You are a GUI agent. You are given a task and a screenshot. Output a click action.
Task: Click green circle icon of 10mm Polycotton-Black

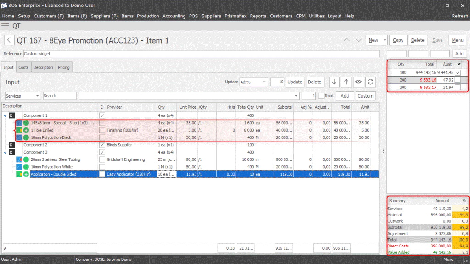pos(26,137)
